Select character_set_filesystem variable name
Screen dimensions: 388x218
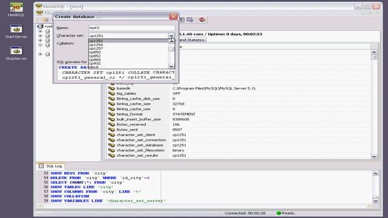(140, 150)
